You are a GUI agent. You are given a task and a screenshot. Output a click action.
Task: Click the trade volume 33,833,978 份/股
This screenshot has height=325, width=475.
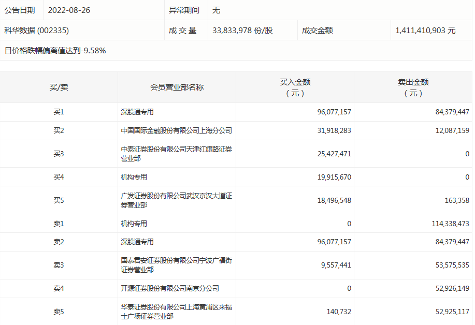242,31
